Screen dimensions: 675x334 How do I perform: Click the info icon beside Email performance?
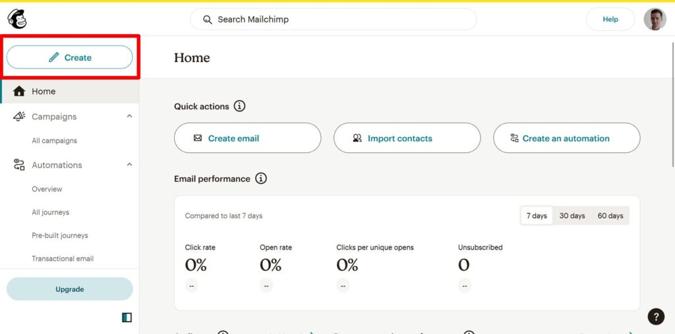pos(261,179)
